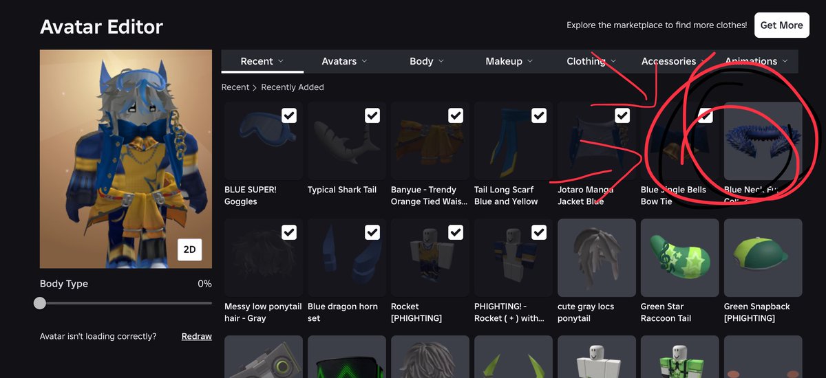
Task: Uncheck the Tail Long Scarf checkbox
Action: click(x=539, y=115)
